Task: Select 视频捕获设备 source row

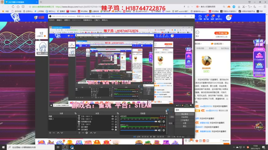Action: (97, 122)
